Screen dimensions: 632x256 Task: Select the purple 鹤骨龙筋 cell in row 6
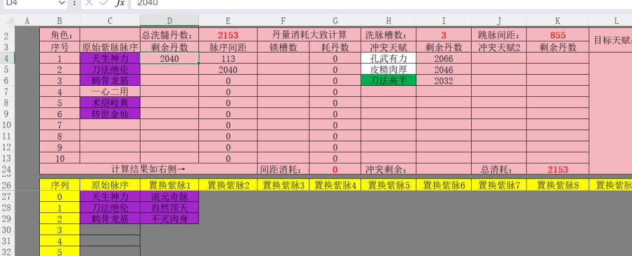pyautogui.click(x=110, y=80)
